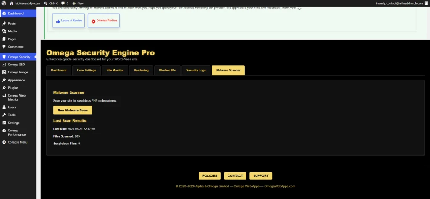Click the SUPPORT footer button
Viewport: 430px width, 199px height.
pos(261,176)
